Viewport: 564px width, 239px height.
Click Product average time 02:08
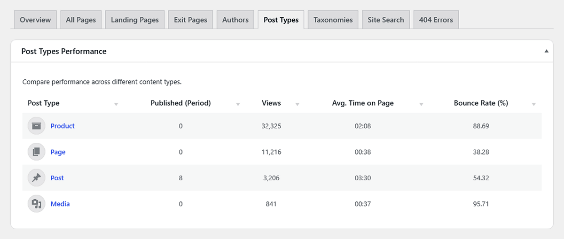pos(363,126)
